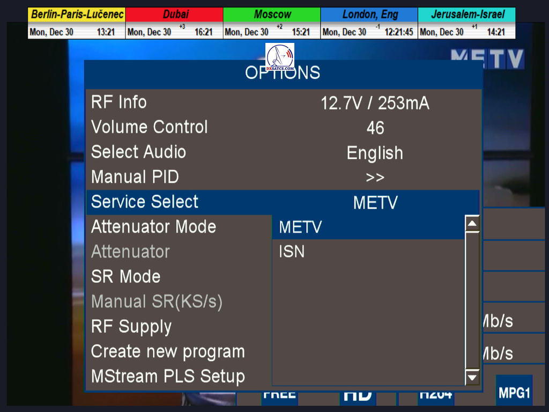549x412 pixels.
Task: Choose Create new program
Action: coord(168,351)
